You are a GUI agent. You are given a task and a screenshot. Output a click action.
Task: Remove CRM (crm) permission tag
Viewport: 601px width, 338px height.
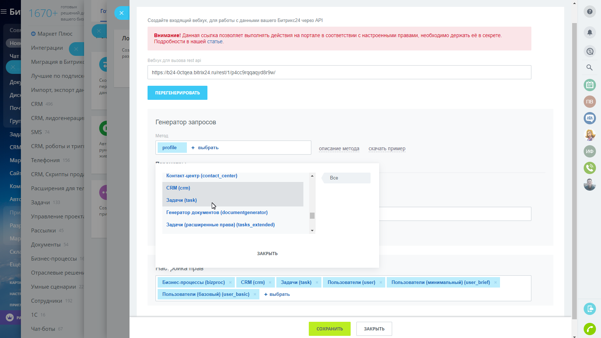(270, 283)
